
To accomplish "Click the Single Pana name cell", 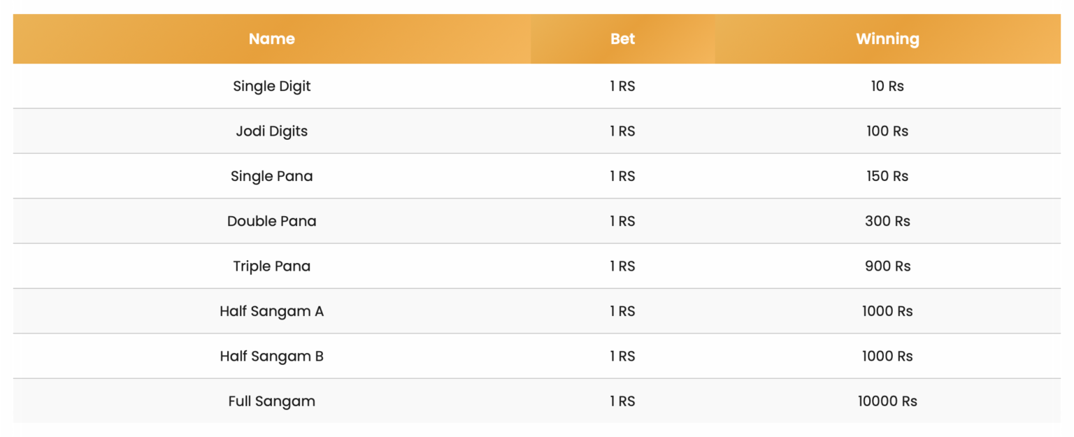I will pyautogui.click(x=271, y=176).
